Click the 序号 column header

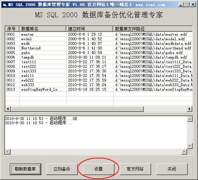12,29
